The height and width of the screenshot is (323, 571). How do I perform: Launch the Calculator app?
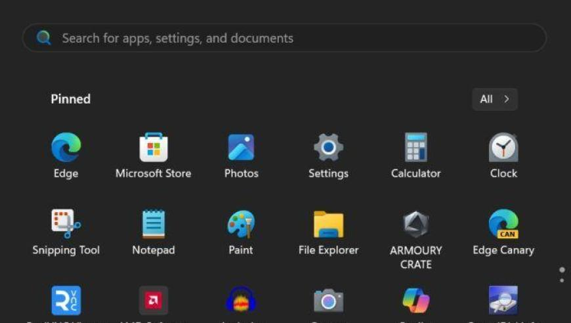pos(416,148)
